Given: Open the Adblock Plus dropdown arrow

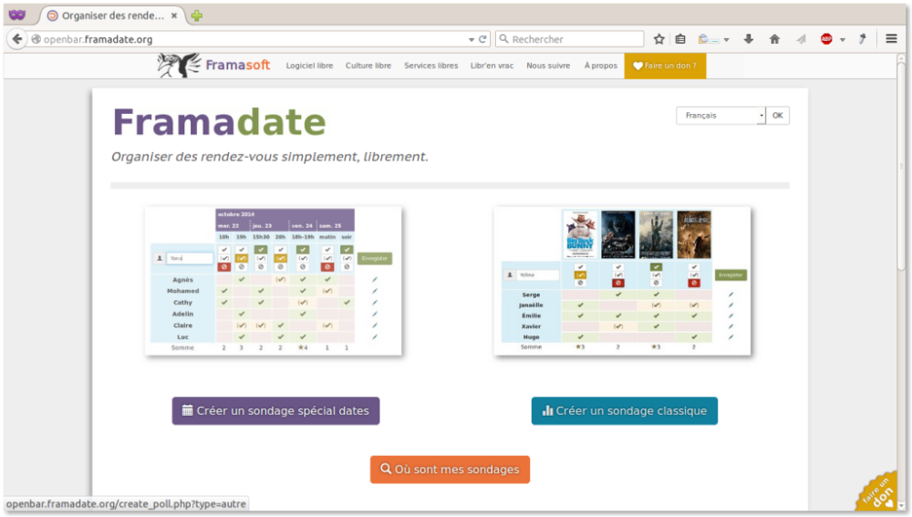Looking at the screenshot, I should 842,39.
